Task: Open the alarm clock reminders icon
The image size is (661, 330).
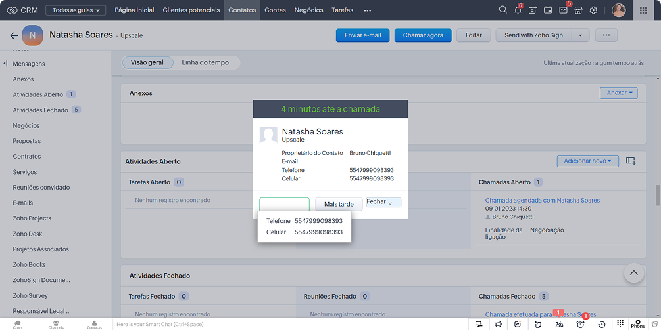Action: point(581,324)
